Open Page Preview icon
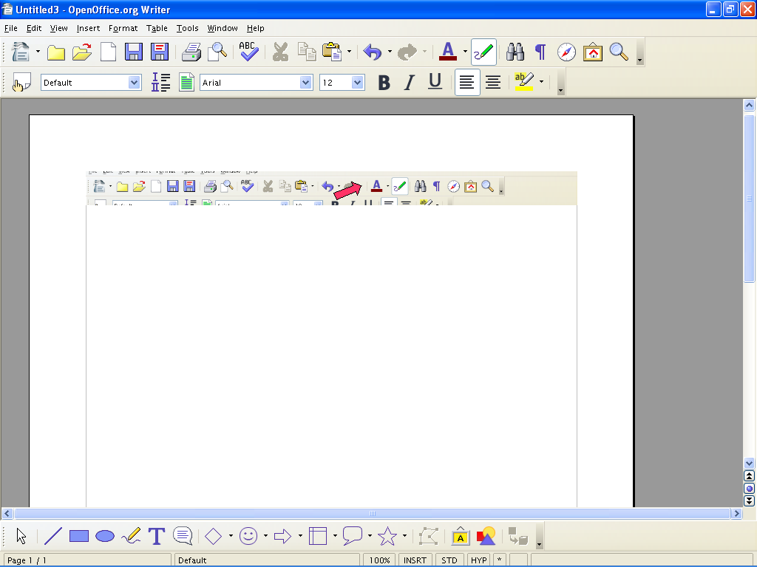Viewport: 757px width, 567px height. (217, 52)
